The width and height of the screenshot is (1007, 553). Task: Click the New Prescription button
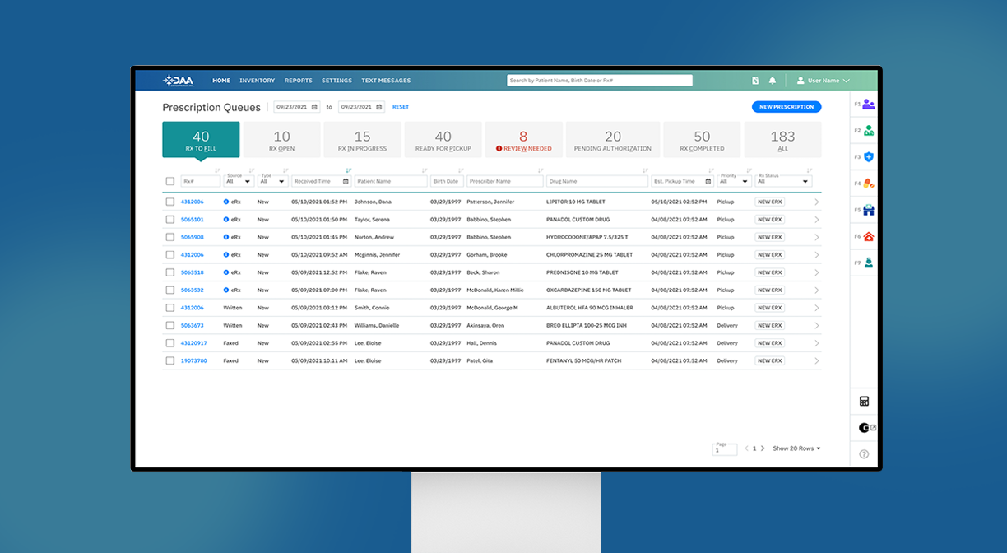click(x=787, y=107)
